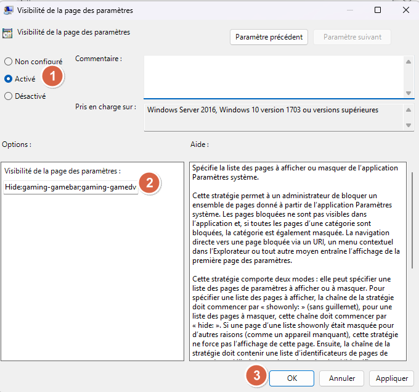419x392 pixels.
Task: Minimize the dialog window
Action: click(349, 10)
